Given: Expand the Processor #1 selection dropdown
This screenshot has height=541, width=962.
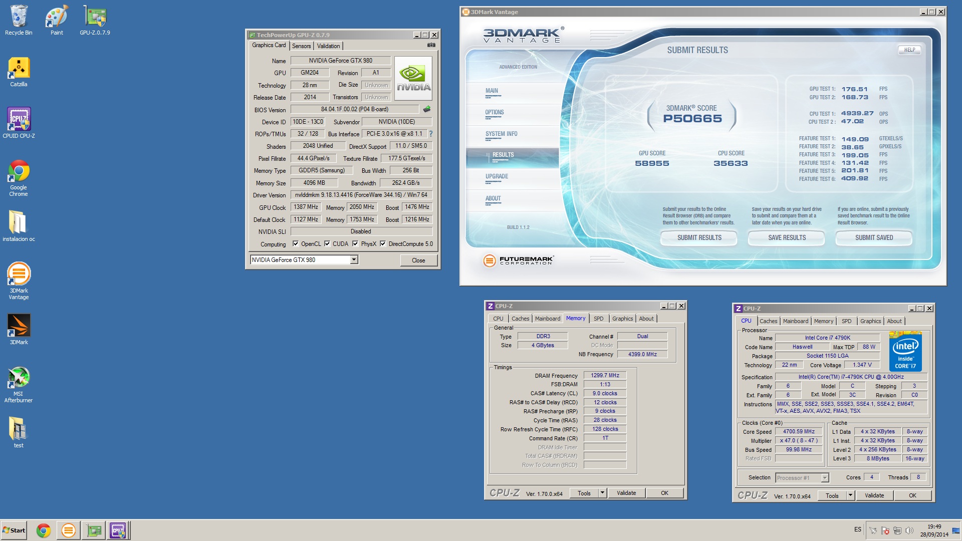Looking at the screenshot, I should point(825,478).
